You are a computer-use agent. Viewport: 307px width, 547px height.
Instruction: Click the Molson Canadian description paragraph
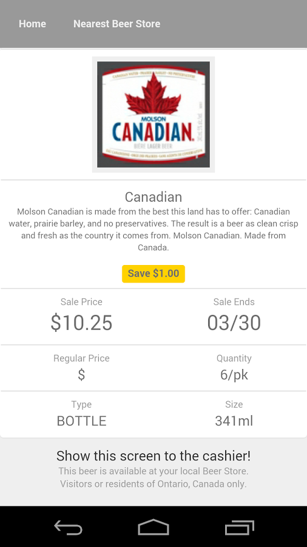153,230
